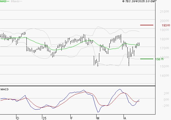Click the 18000 price axis label
Viewport: 171px width, 120px height.
(164, 39)
